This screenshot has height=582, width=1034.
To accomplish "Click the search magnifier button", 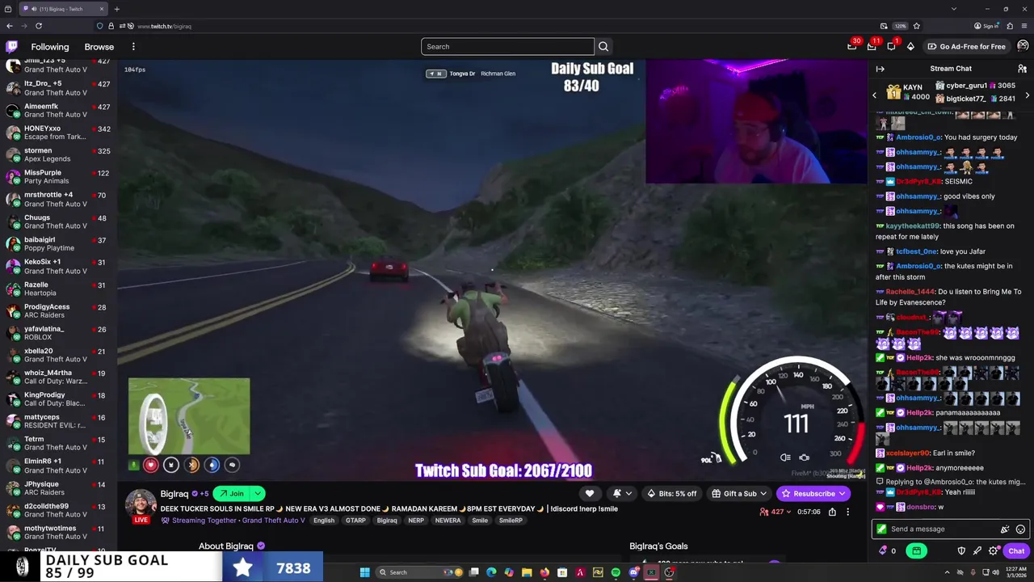I will pyautogui.click(x=603, y=47).
